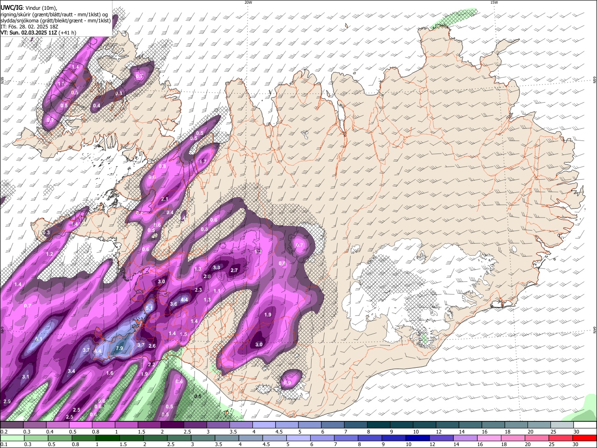
Task: Click the 20W longitude label
Action: (248, 2)
